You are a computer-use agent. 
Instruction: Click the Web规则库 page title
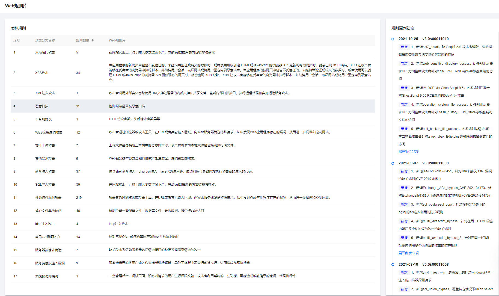16,6
